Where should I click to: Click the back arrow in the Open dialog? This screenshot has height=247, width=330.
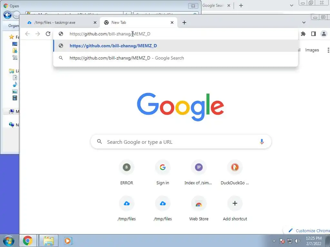(7, 15)
